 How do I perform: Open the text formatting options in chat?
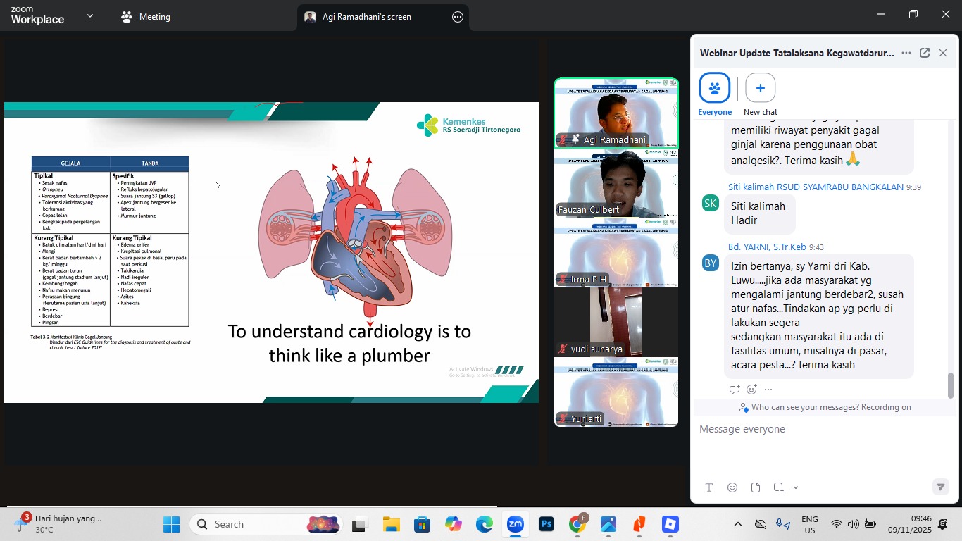point(709,487)
